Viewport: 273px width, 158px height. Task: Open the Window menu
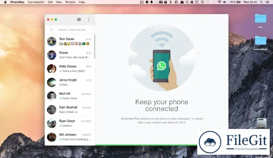pos(70,2)
